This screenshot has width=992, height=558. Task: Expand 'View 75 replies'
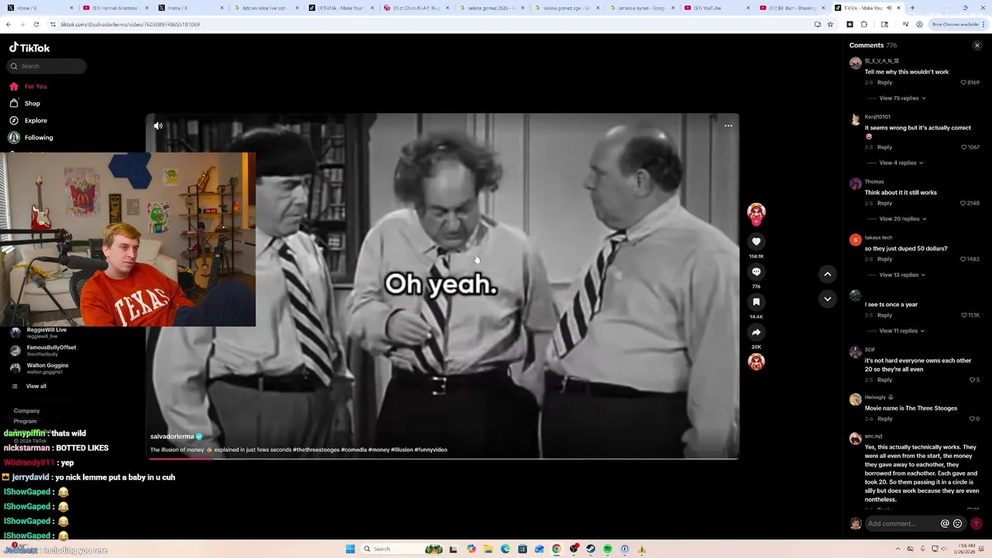pyautogui.click(x=902, y=98)
